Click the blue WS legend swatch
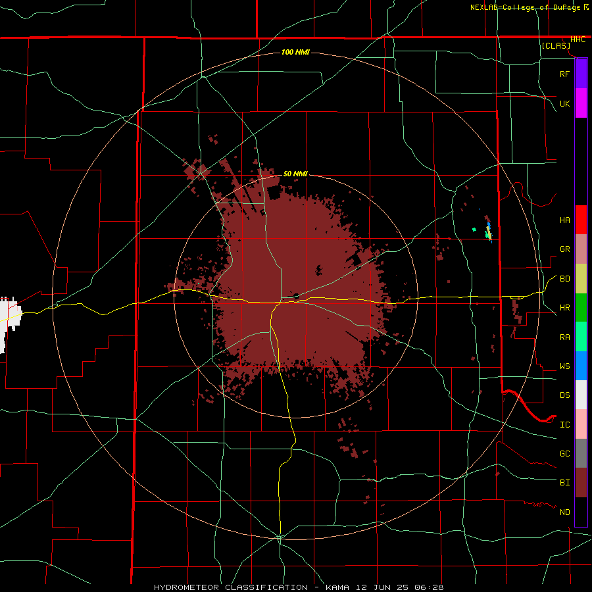 coord(581,366)
